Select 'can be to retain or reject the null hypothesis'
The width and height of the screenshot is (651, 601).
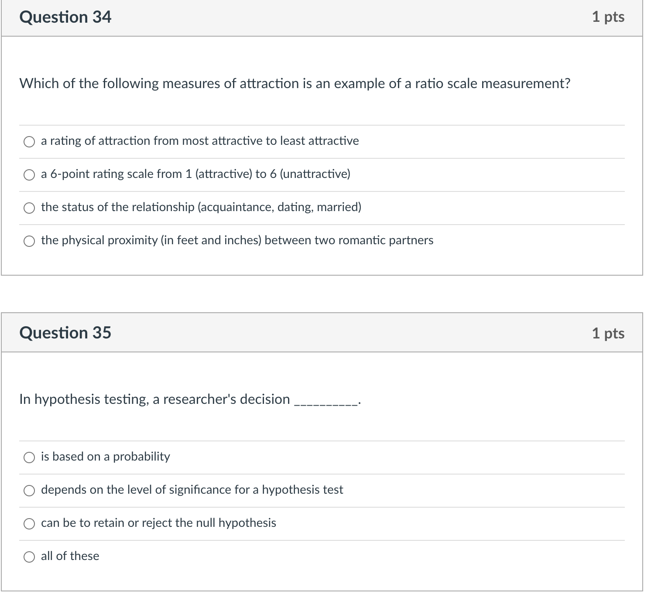click(x=29, y=523)
